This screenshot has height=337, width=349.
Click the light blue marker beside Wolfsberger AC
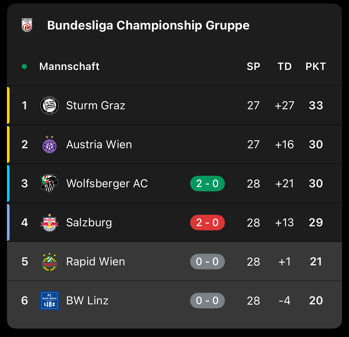[x=8, y=183]
